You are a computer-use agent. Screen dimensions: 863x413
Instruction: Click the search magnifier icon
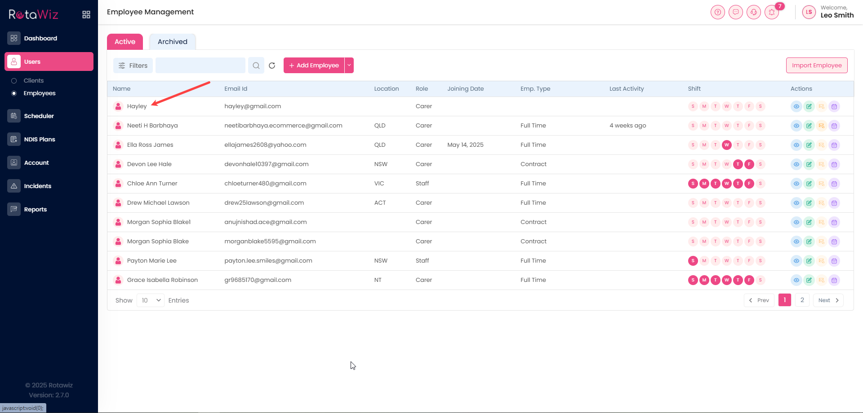pos(256,66)
